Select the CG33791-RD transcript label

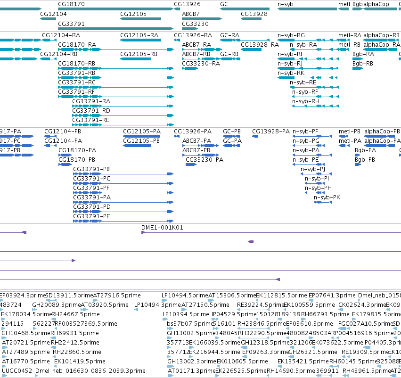[91, 111]
